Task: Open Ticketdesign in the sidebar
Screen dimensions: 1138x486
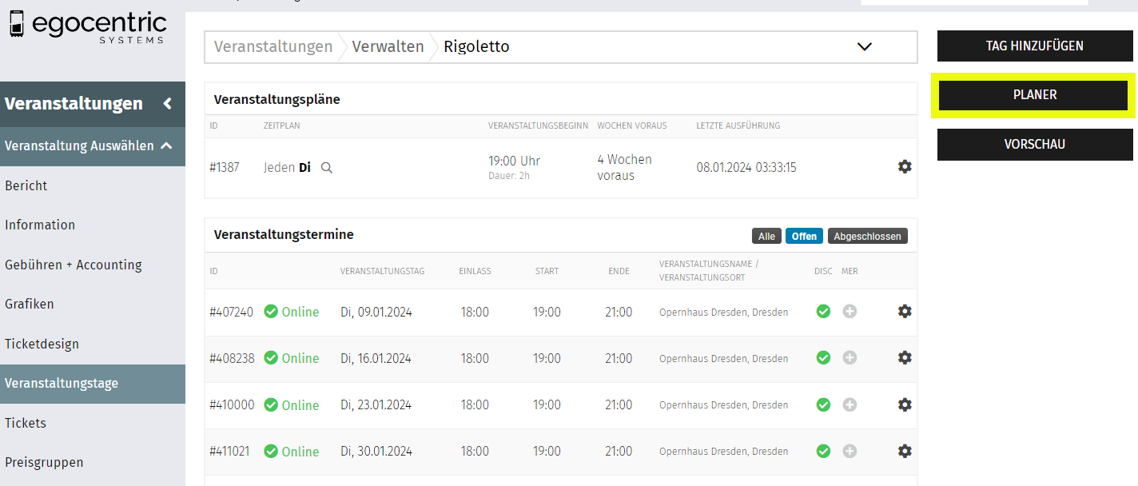Action: pos(42,344)
